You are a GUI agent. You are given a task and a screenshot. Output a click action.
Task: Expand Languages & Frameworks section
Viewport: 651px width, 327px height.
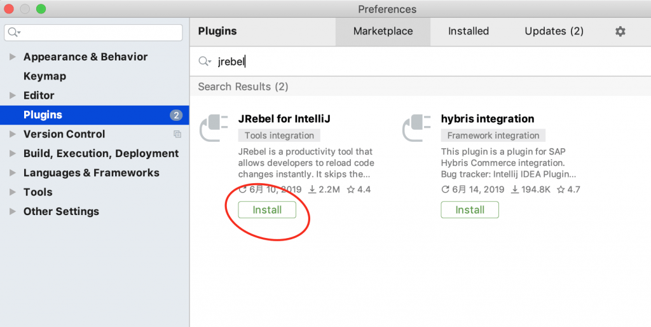(x=13, y=173)
